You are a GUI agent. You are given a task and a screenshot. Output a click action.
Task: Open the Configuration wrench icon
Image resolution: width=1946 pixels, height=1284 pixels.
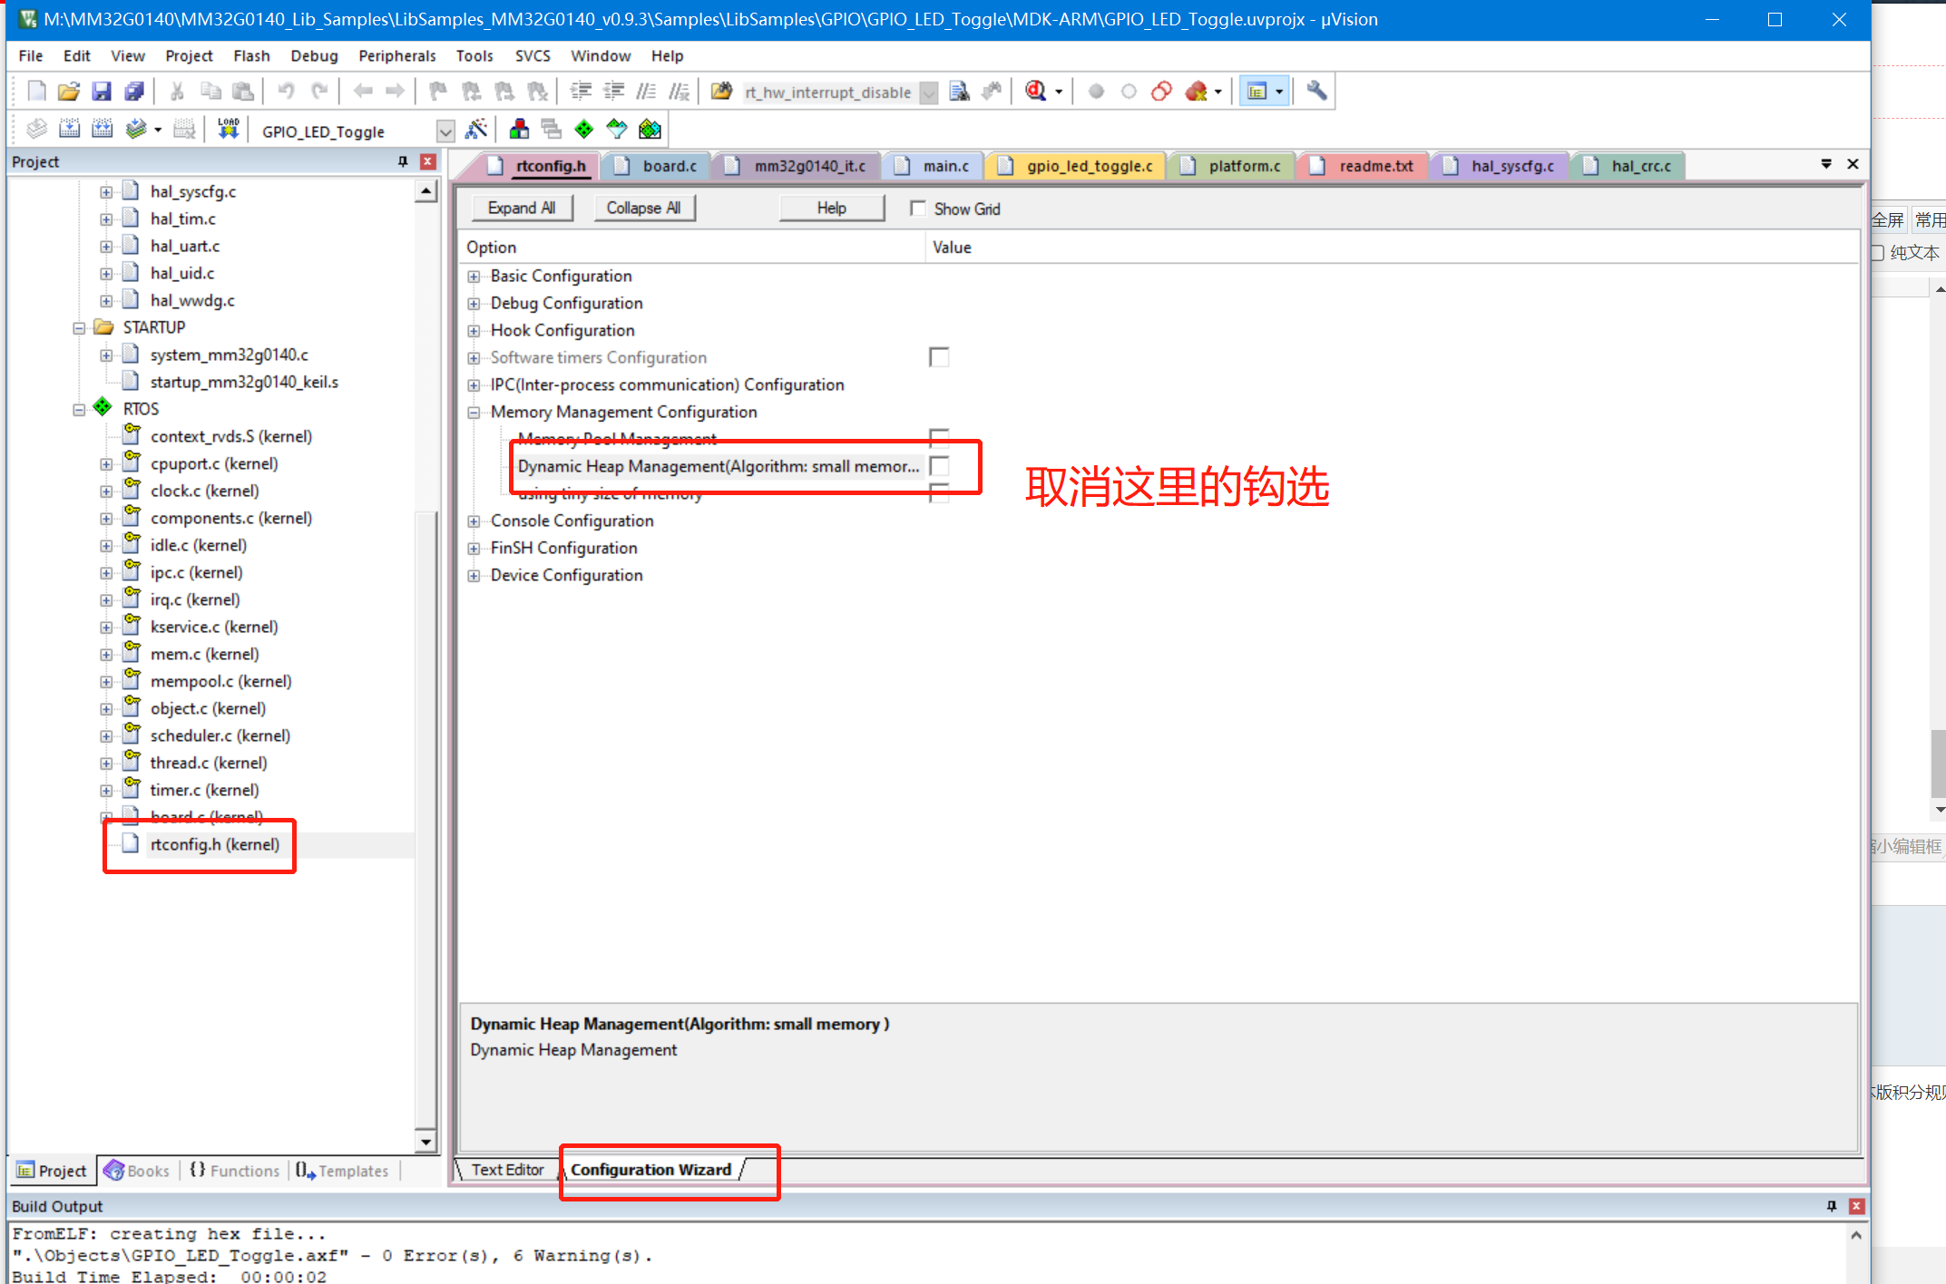click(1316, 92)
